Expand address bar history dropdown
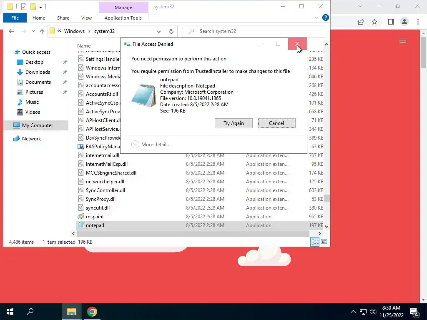The height and width of the screenshot is (320, 427). [x=159, y=31]
